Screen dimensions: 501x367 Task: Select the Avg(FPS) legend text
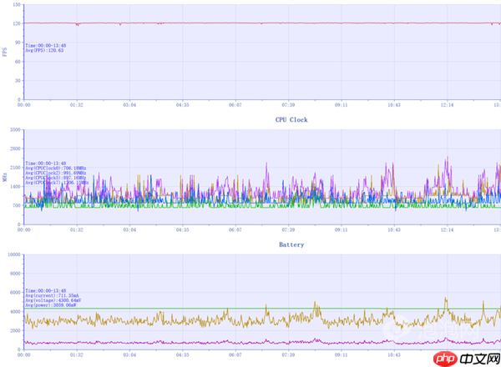point(45,51)
